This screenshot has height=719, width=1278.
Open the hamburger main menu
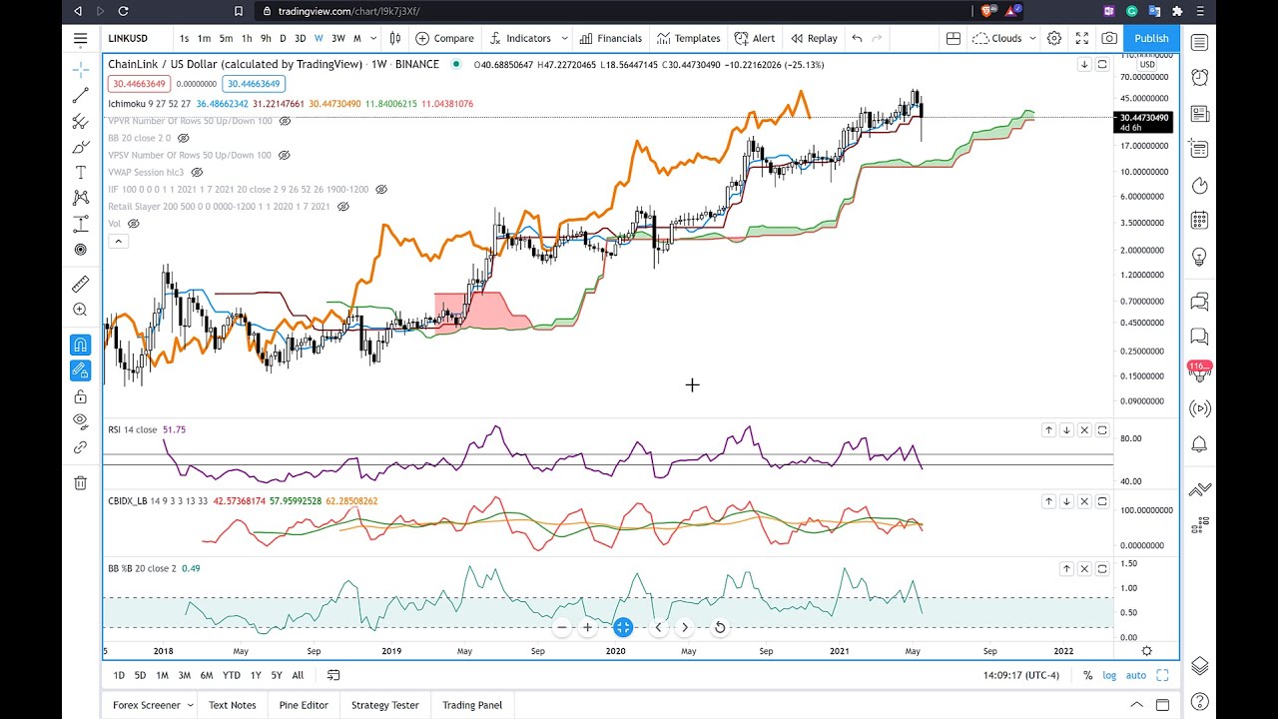(x=81, y=39)
